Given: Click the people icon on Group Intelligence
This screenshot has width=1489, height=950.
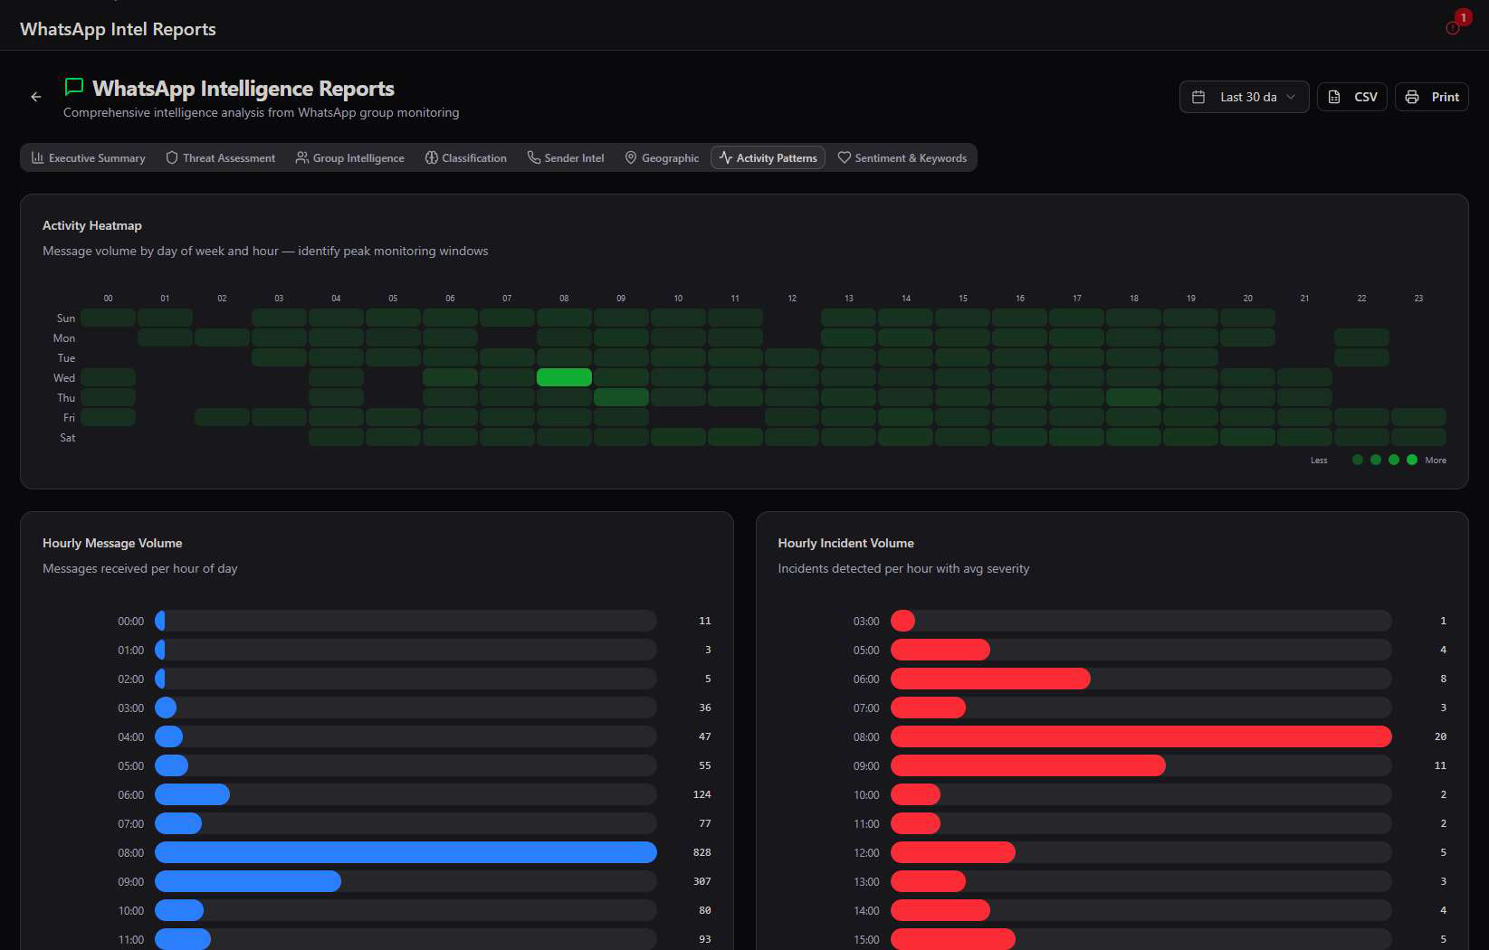Looking at the screenshot, I should pyautogui.click(x=302, y=157).
